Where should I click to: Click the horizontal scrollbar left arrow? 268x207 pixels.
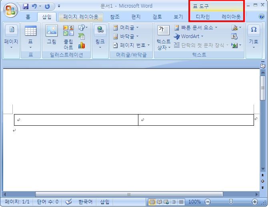pyautogui.click(x=5, y=194)
